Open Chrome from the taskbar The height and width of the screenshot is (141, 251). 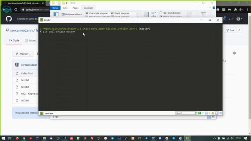click(24, 138)
